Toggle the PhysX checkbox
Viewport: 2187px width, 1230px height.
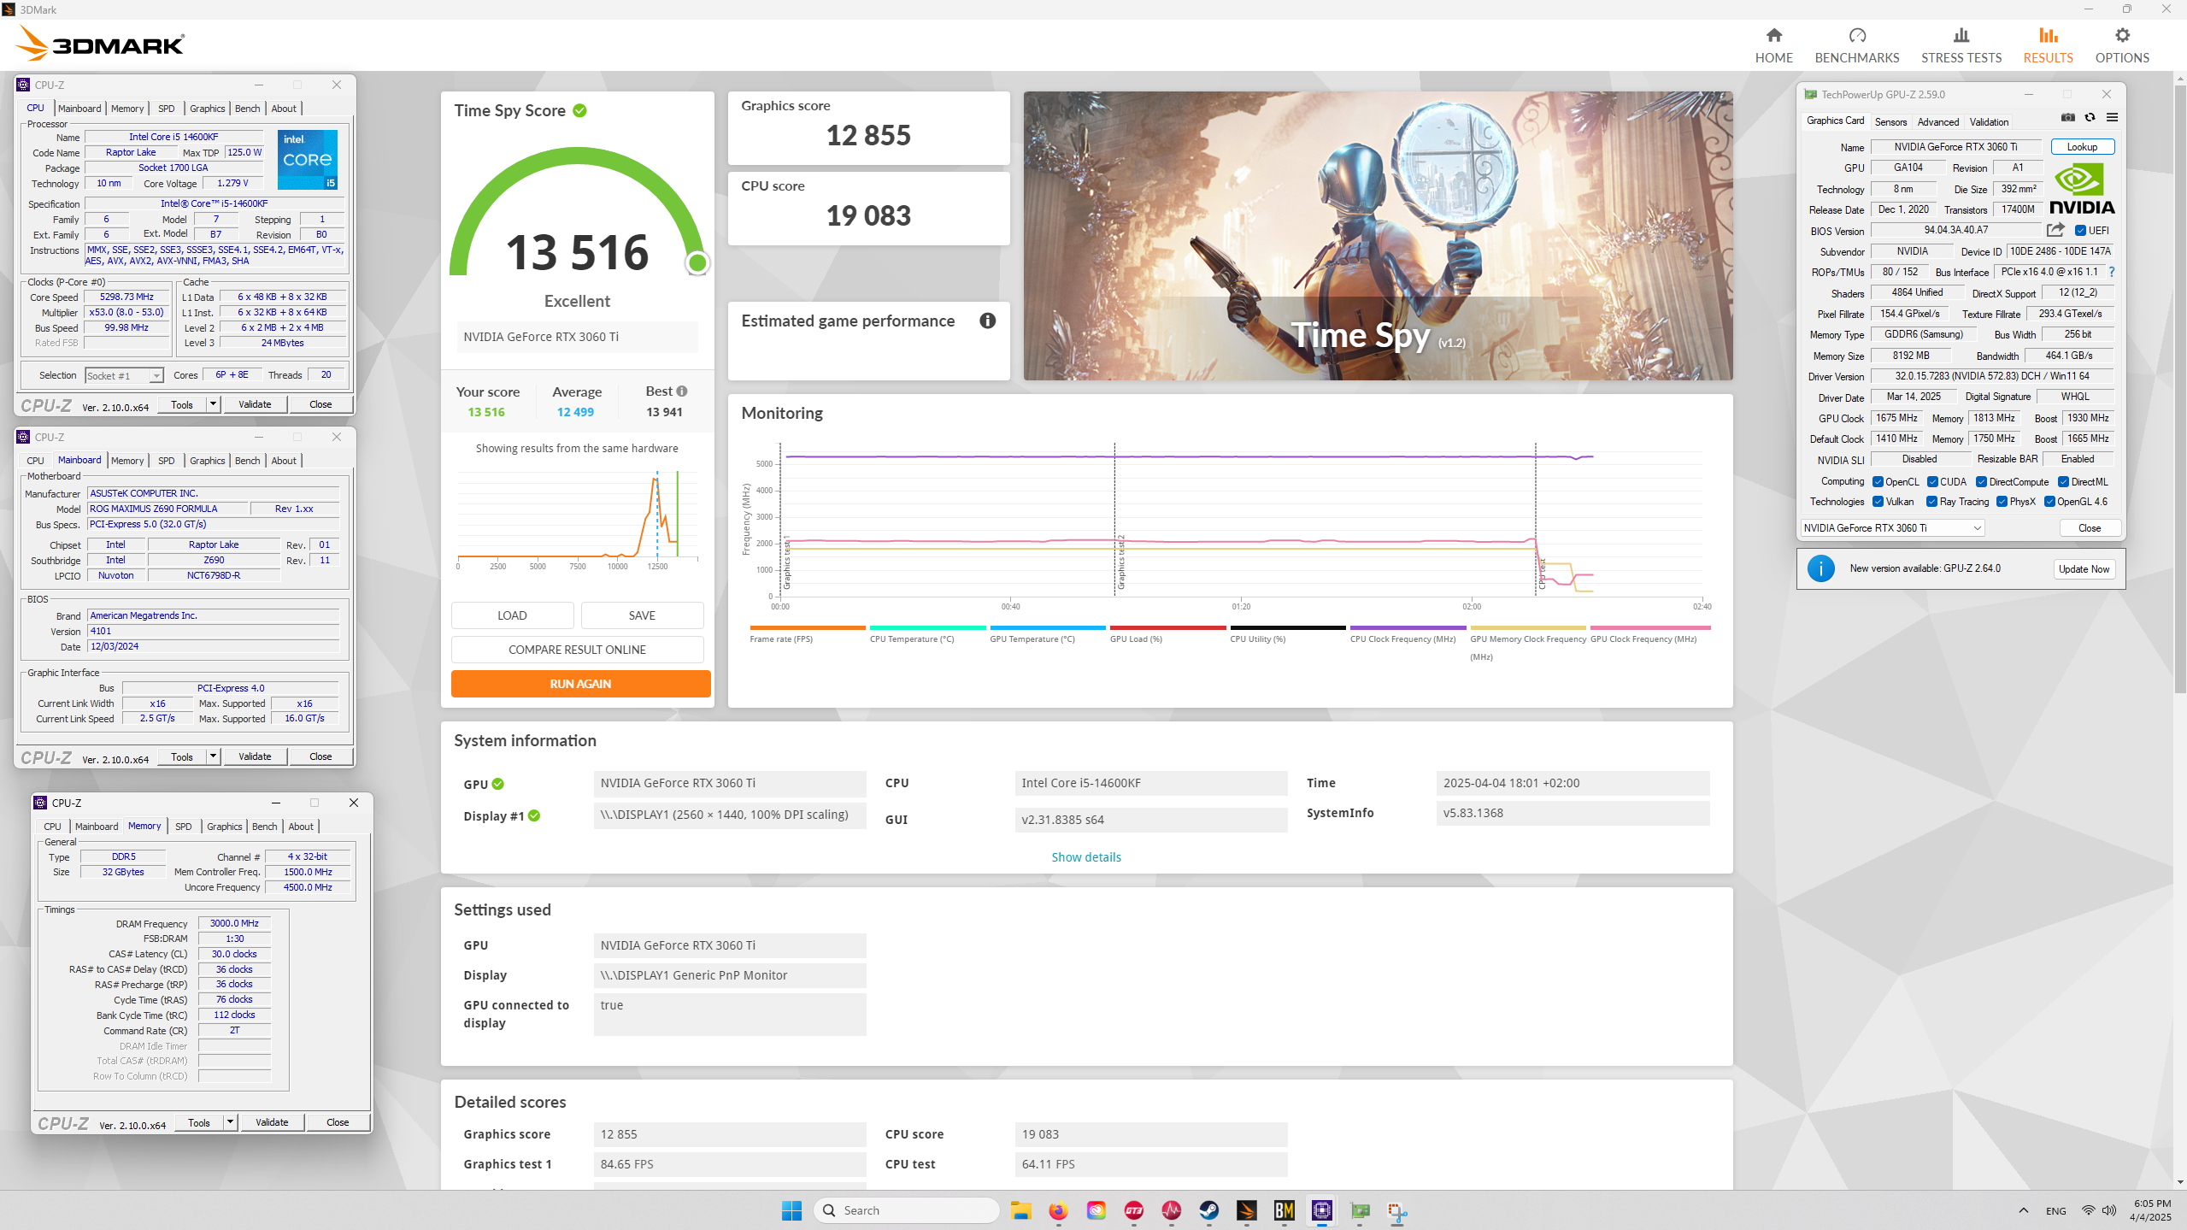tap(2002, 502)
